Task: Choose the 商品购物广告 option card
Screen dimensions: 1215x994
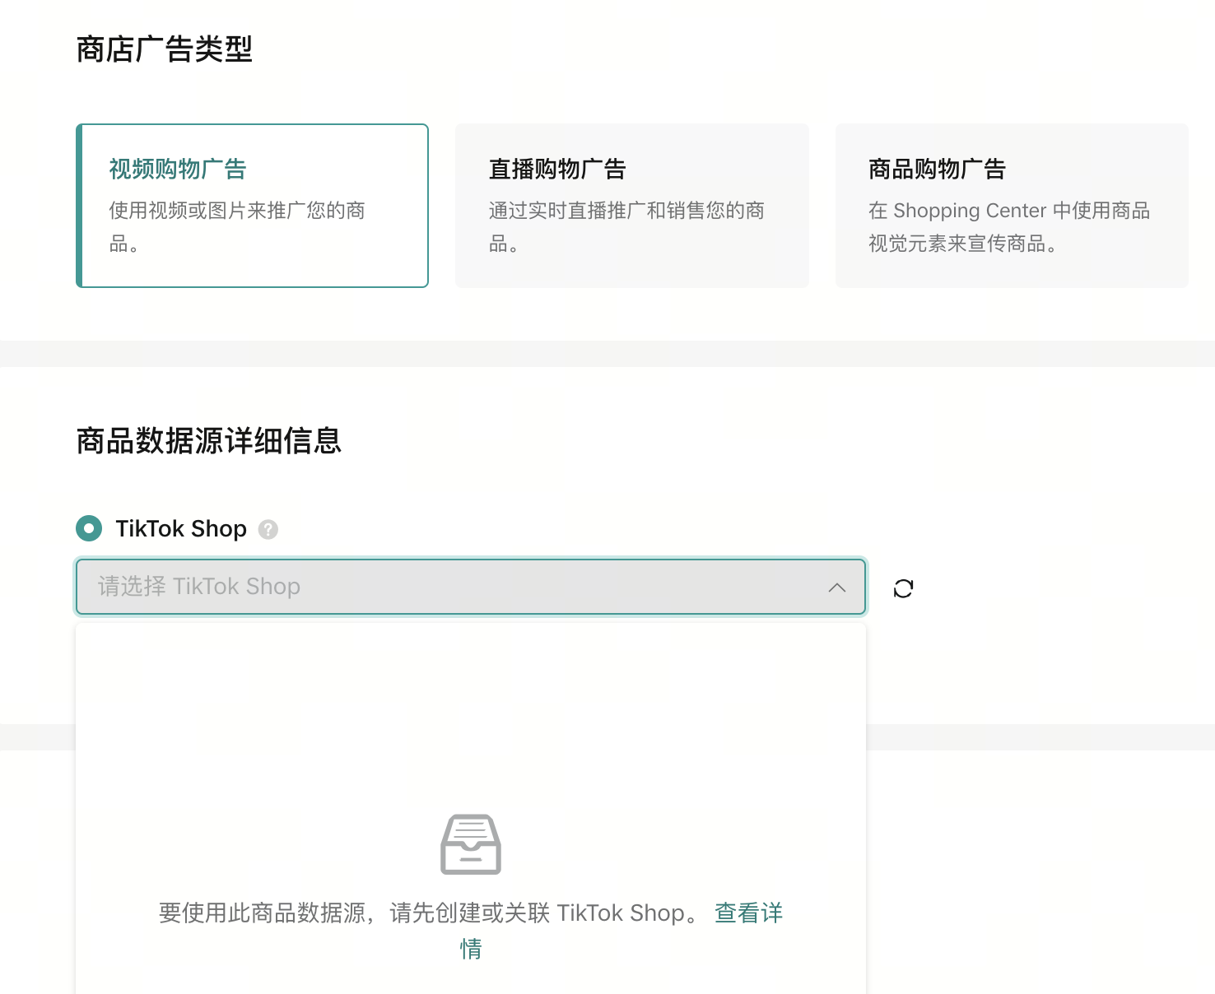Action: 1011,205
